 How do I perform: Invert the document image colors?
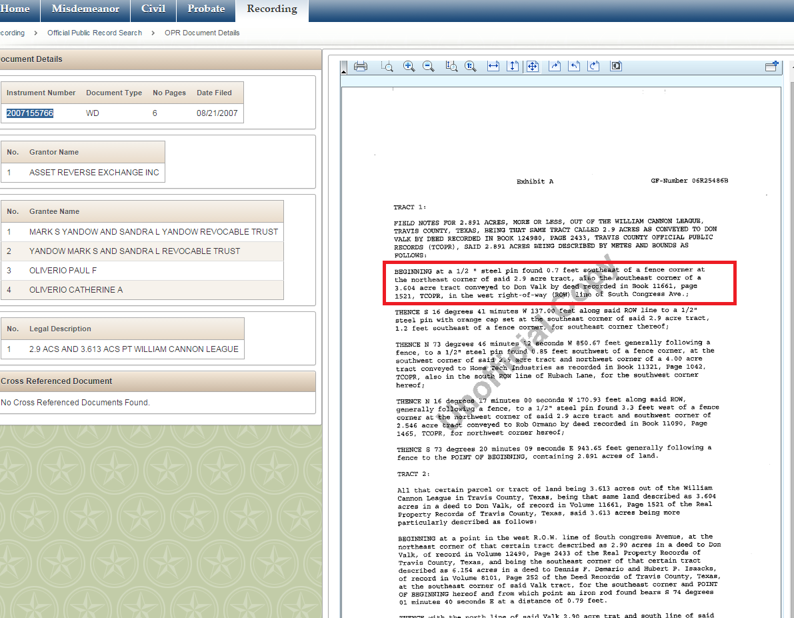pos(616,66)
